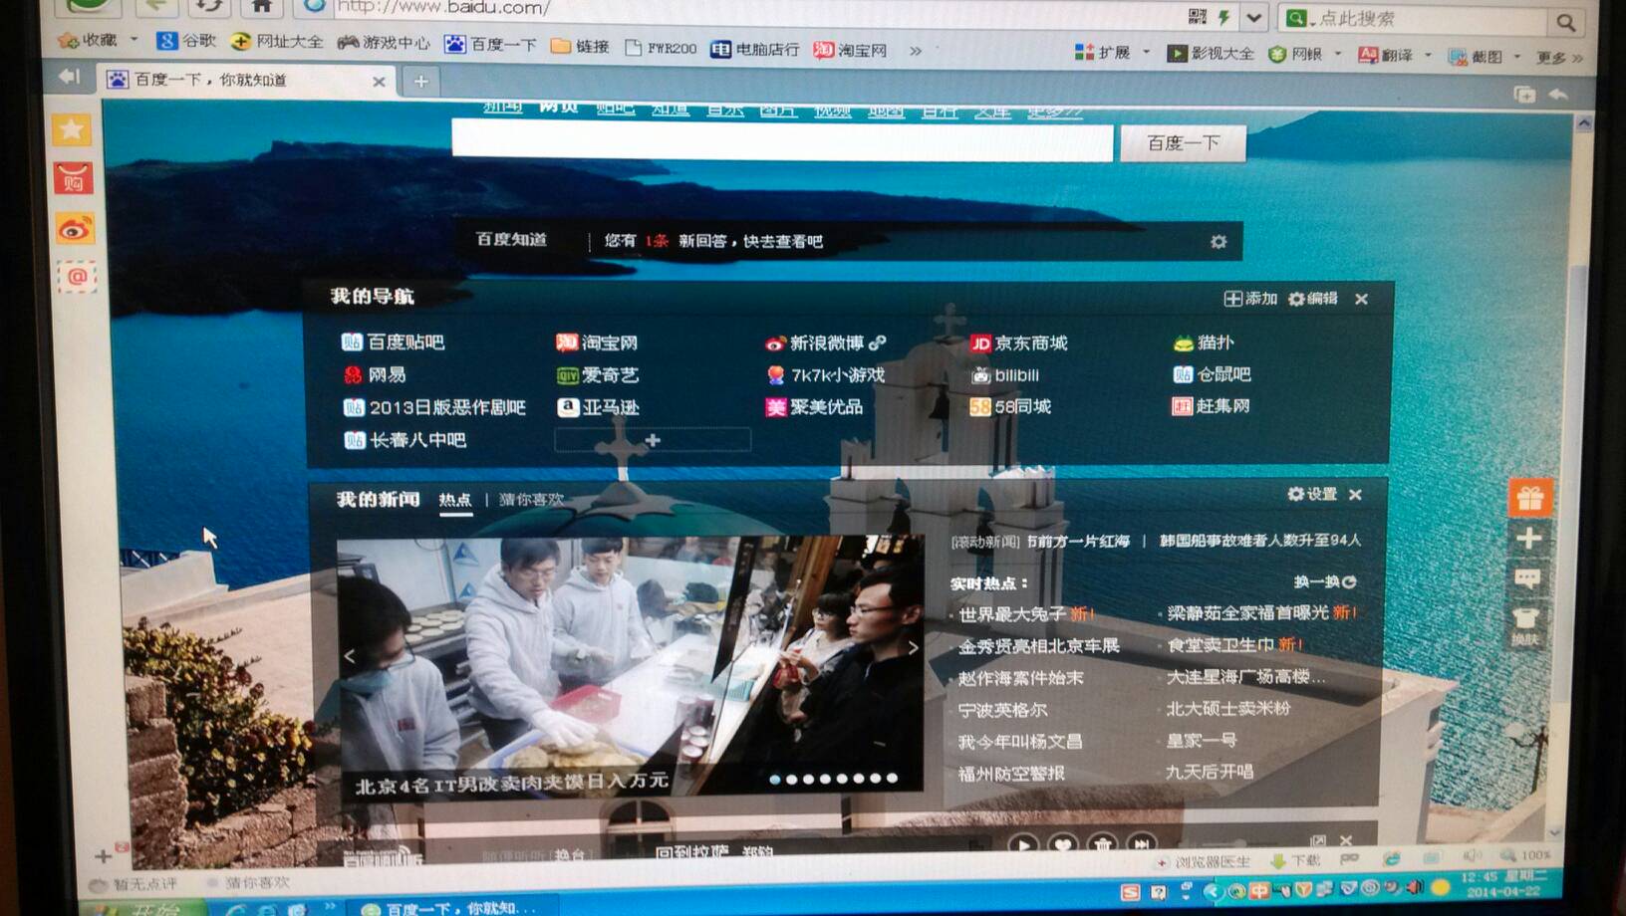Expand the 更多 toolbar overflow
1626x916 pixels.
pos(1558,58)
